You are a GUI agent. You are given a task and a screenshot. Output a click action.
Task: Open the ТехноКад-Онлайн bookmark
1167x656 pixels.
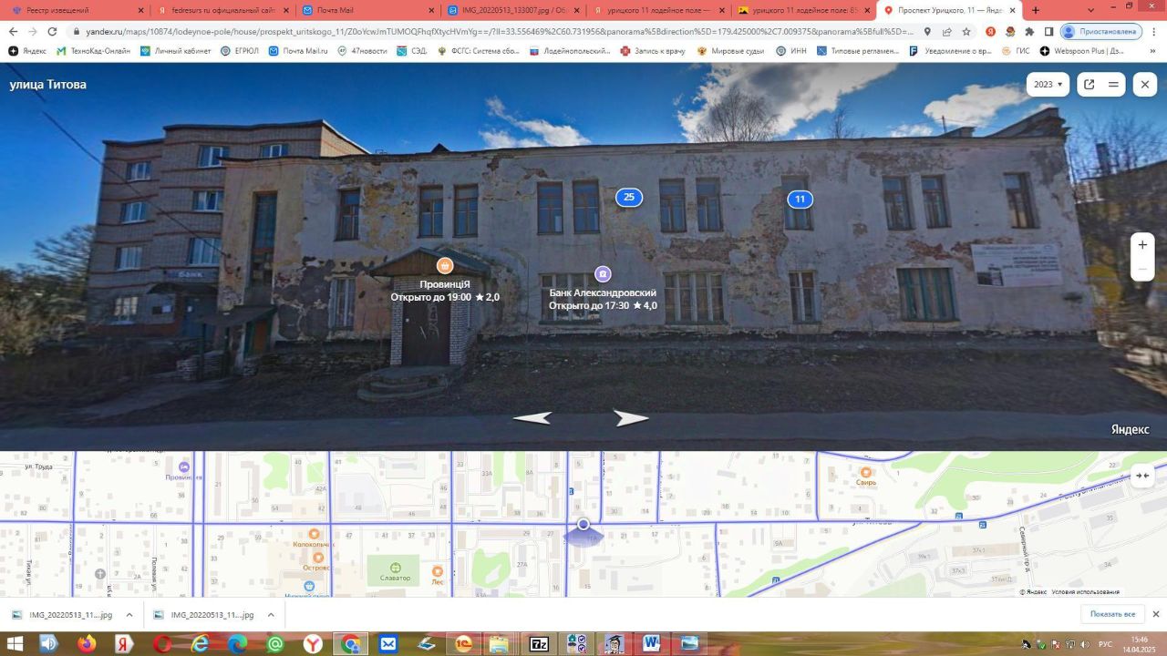[94, 51]
